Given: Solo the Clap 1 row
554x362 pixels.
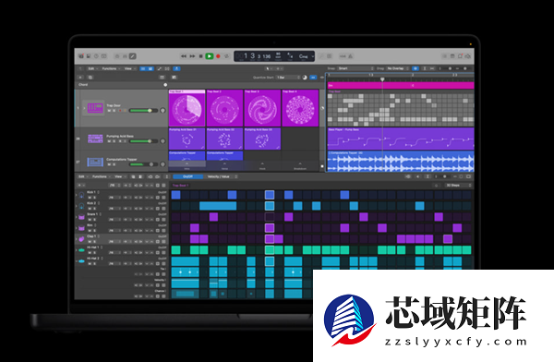Looking at the screenshot, I should tap(95, 242).
